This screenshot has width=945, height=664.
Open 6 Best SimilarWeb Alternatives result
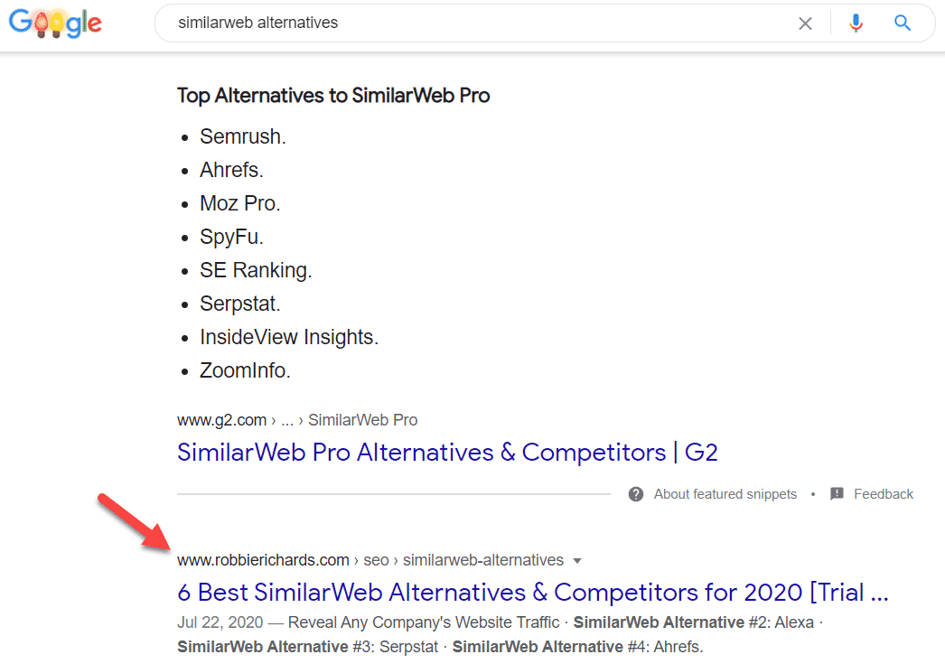tap(533, 593)
